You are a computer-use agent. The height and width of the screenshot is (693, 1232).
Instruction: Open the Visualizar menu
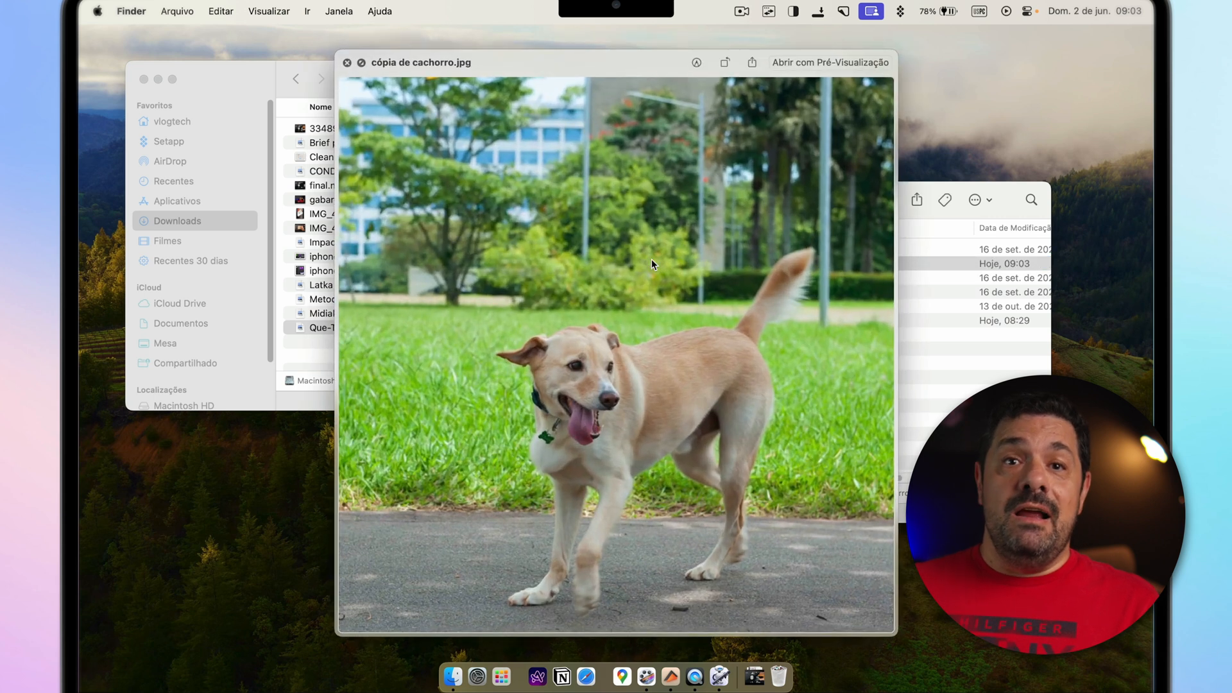[x=269, y=11]
